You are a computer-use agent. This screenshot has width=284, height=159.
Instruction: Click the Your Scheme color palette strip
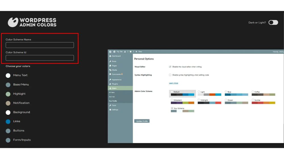(x=182, y=111)
